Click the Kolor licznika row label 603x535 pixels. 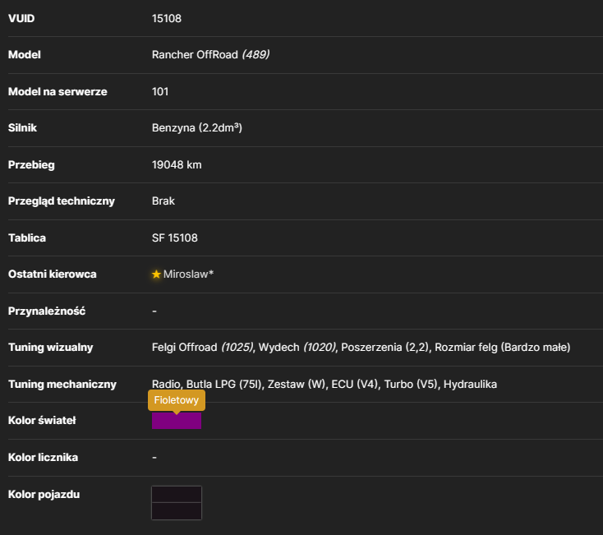43,457
